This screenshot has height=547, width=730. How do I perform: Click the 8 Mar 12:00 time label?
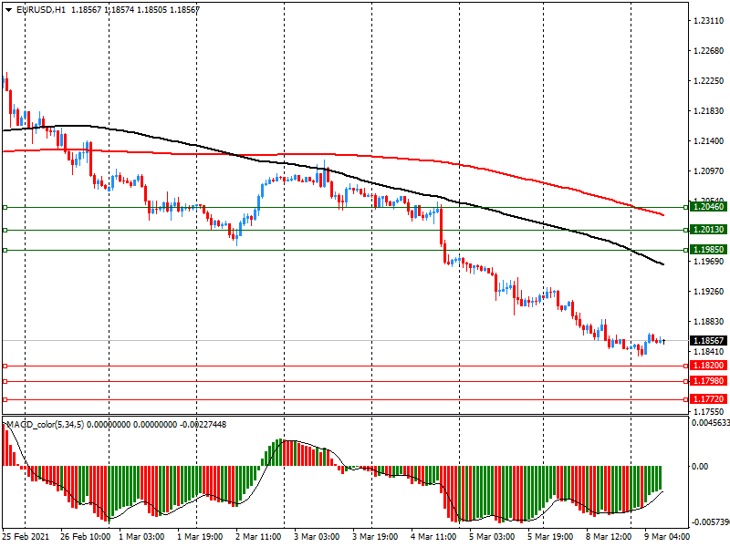coord(609,536)
